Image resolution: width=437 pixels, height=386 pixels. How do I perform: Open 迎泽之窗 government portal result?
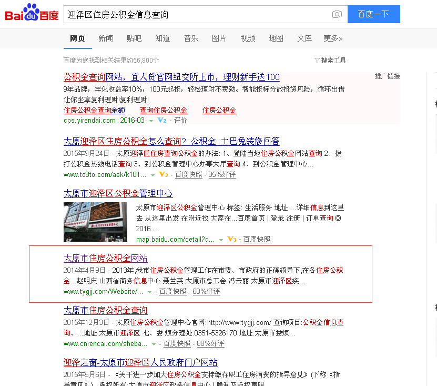[x=140, y=362]
